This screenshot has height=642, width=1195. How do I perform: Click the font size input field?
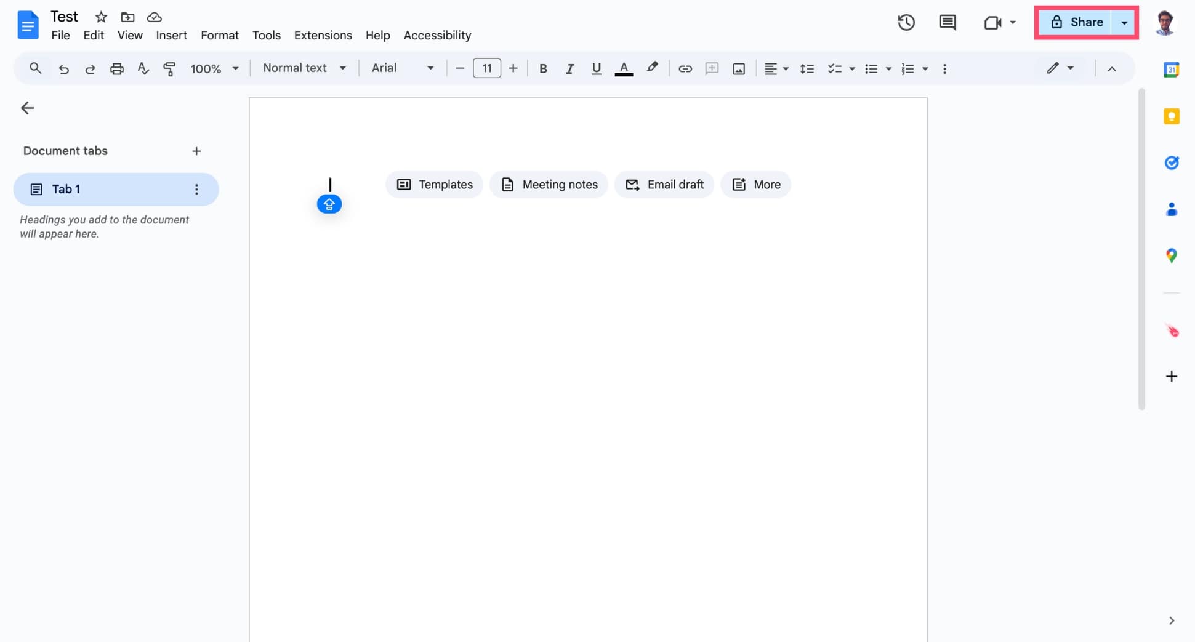[x=487, y=68]
